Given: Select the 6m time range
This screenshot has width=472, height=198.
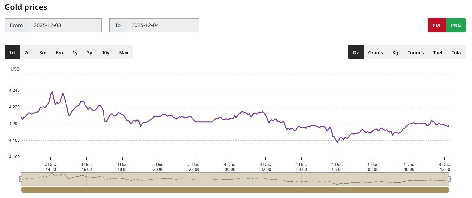Looking at the screenshot, I should click(x=59, y=53).
